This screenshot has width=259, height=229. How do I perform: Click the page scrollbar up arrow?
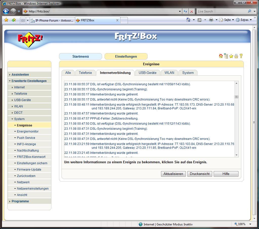coord(254,27)
